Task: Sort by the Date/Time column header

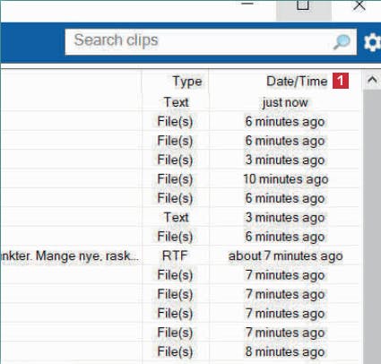Action: [297, 82]
